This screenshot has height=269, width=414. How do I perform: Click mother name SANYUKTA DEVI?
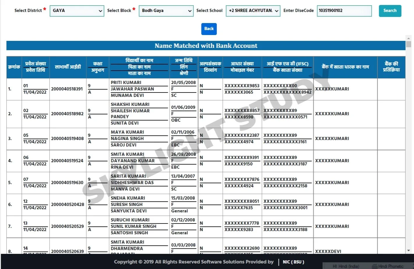[x=128, y=211]
